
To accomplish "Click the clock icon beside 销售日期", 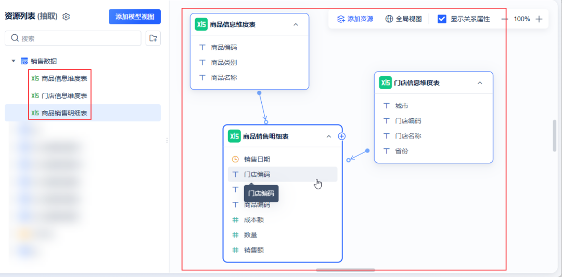I will pos(235,159).
